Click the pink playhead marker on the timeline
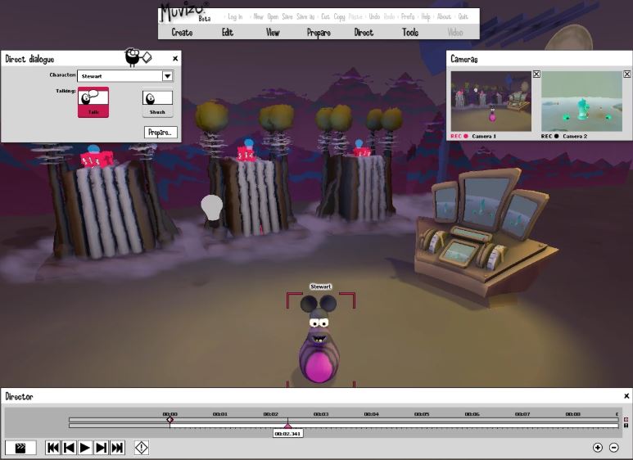Viewport: 633px width, 460px height. tap(287, 426)
